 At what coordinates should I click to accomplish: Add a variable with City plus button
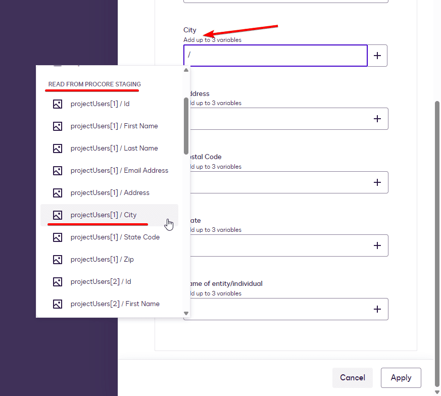tap(377, 56)
